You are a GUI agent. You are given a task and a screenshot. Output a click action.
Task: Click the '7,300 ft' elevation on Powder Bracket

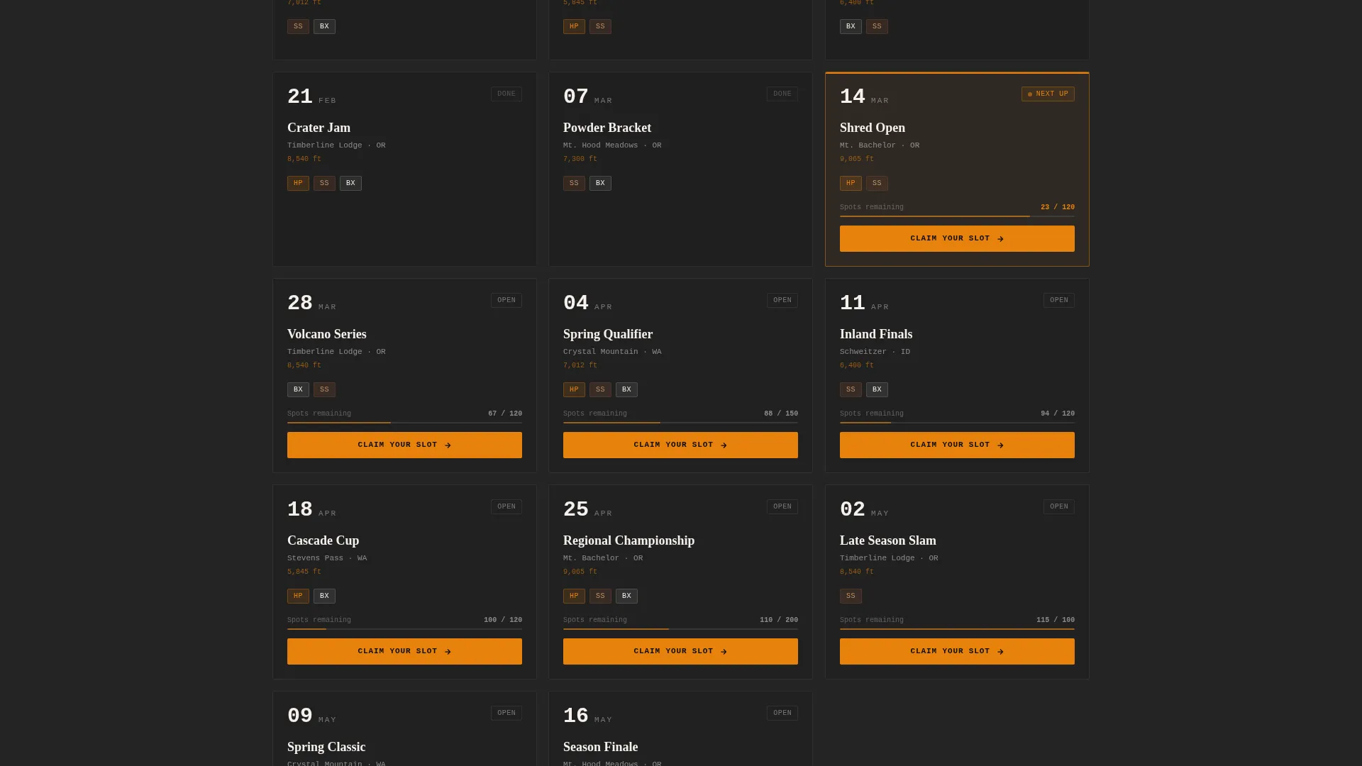tap(580, 160)
